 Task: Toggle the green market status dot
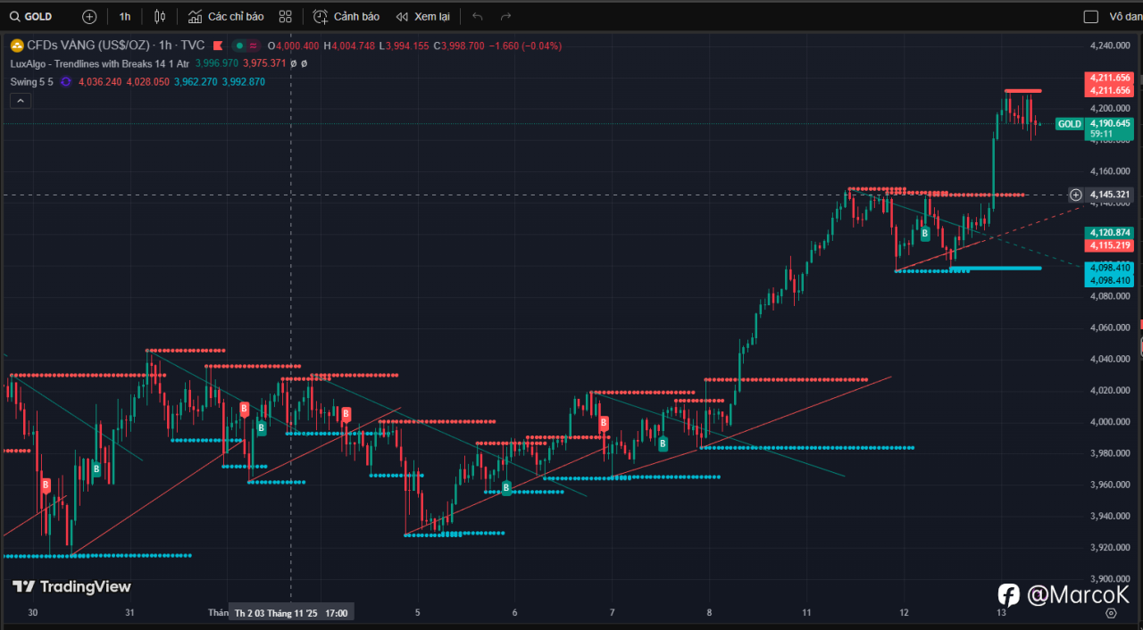(x=239, y=46)
